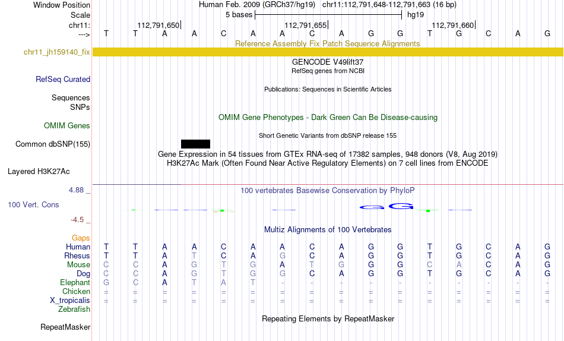The width and height of the screenshot is (564, 341).
Task: Click the RefSeq genes from NCBI title
Action: point(328,71)
